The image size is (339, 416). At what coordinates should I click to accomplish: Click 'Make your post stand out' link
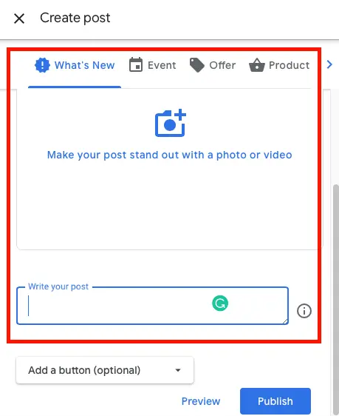point(170,155)
